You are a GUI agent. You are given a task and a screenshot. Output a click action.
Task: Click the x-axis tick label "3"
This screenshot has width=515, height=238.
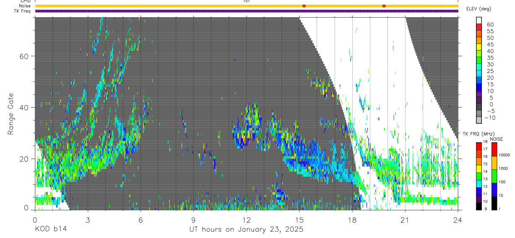point(88,219)
